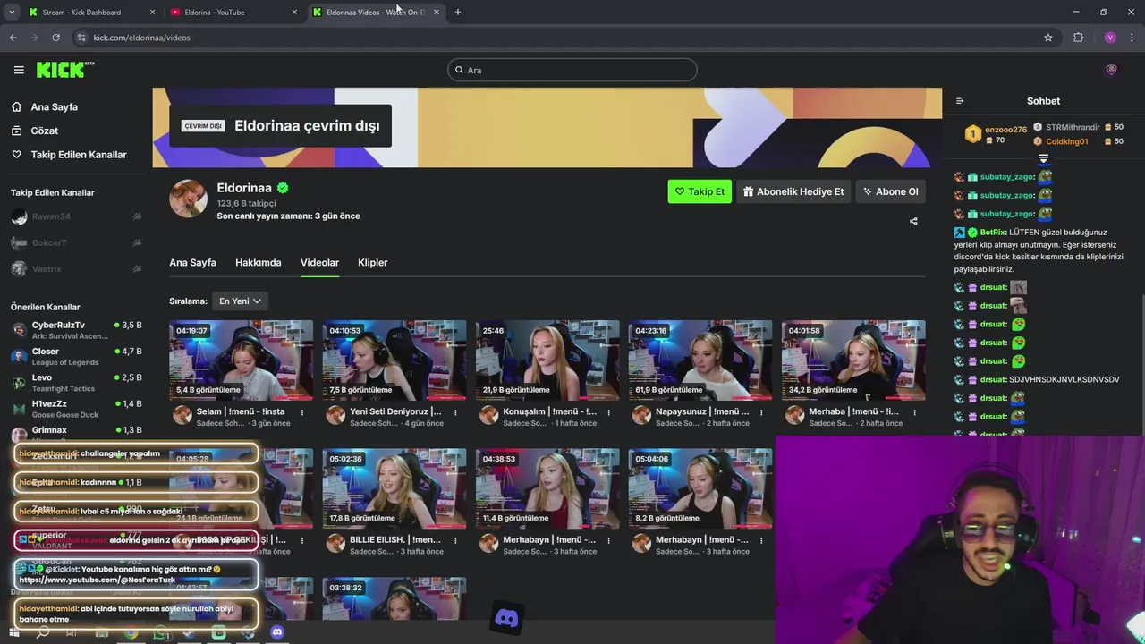
Task: Open Discord from the Windows taskbar
Action: pyautogui.click(x=277, y=632)
